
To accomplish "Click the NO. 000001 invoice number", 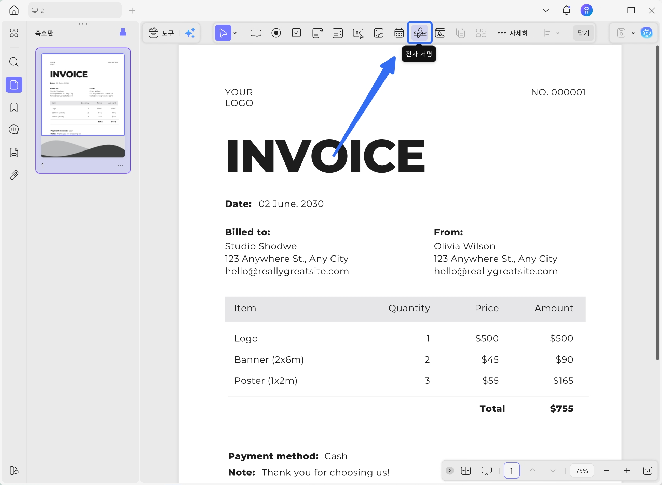I will coord(558,92).
